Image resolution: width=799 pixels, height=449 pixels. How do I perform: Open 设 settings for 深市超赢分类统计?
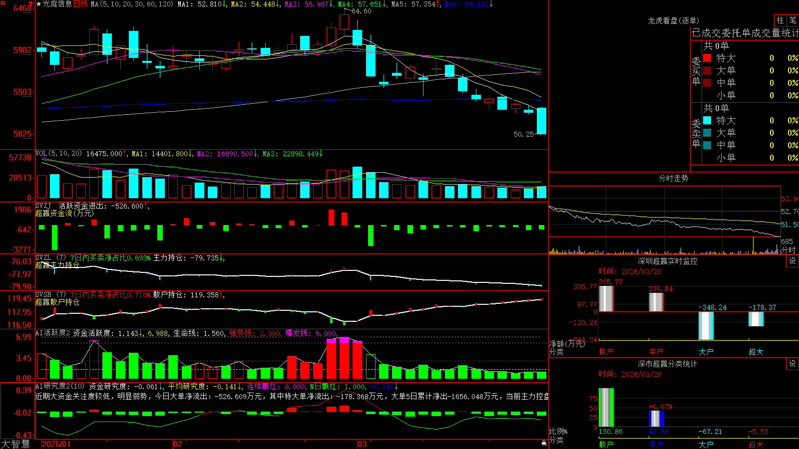point(793,364)
